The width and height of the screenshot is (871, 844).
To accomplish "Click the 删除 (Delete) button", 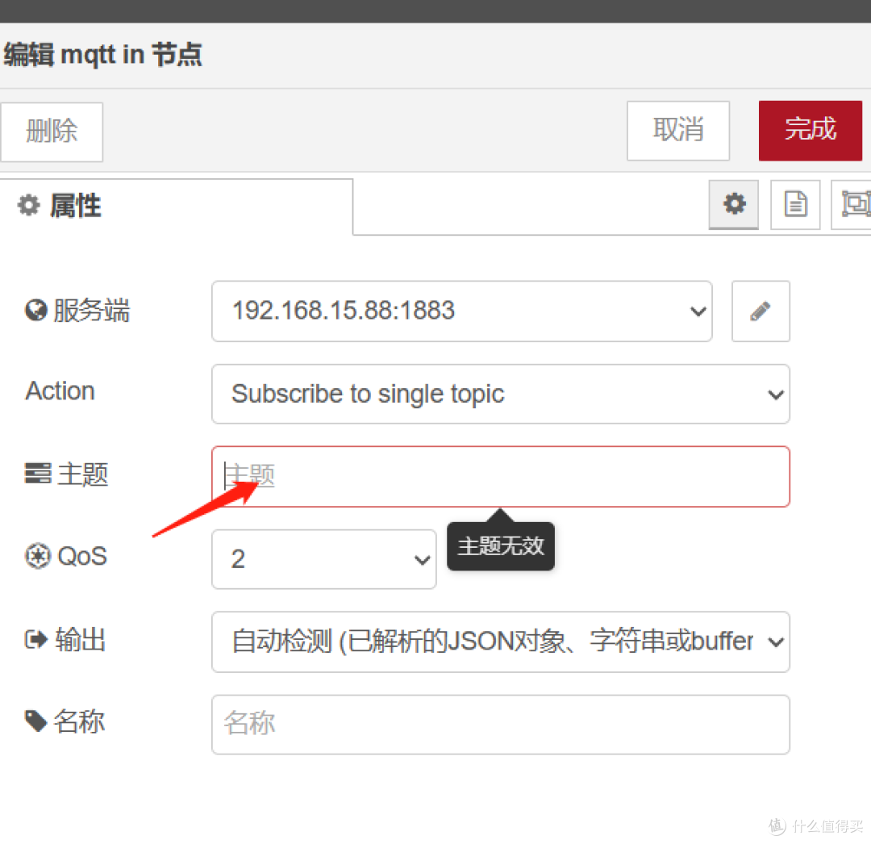I will click(52, 132).
